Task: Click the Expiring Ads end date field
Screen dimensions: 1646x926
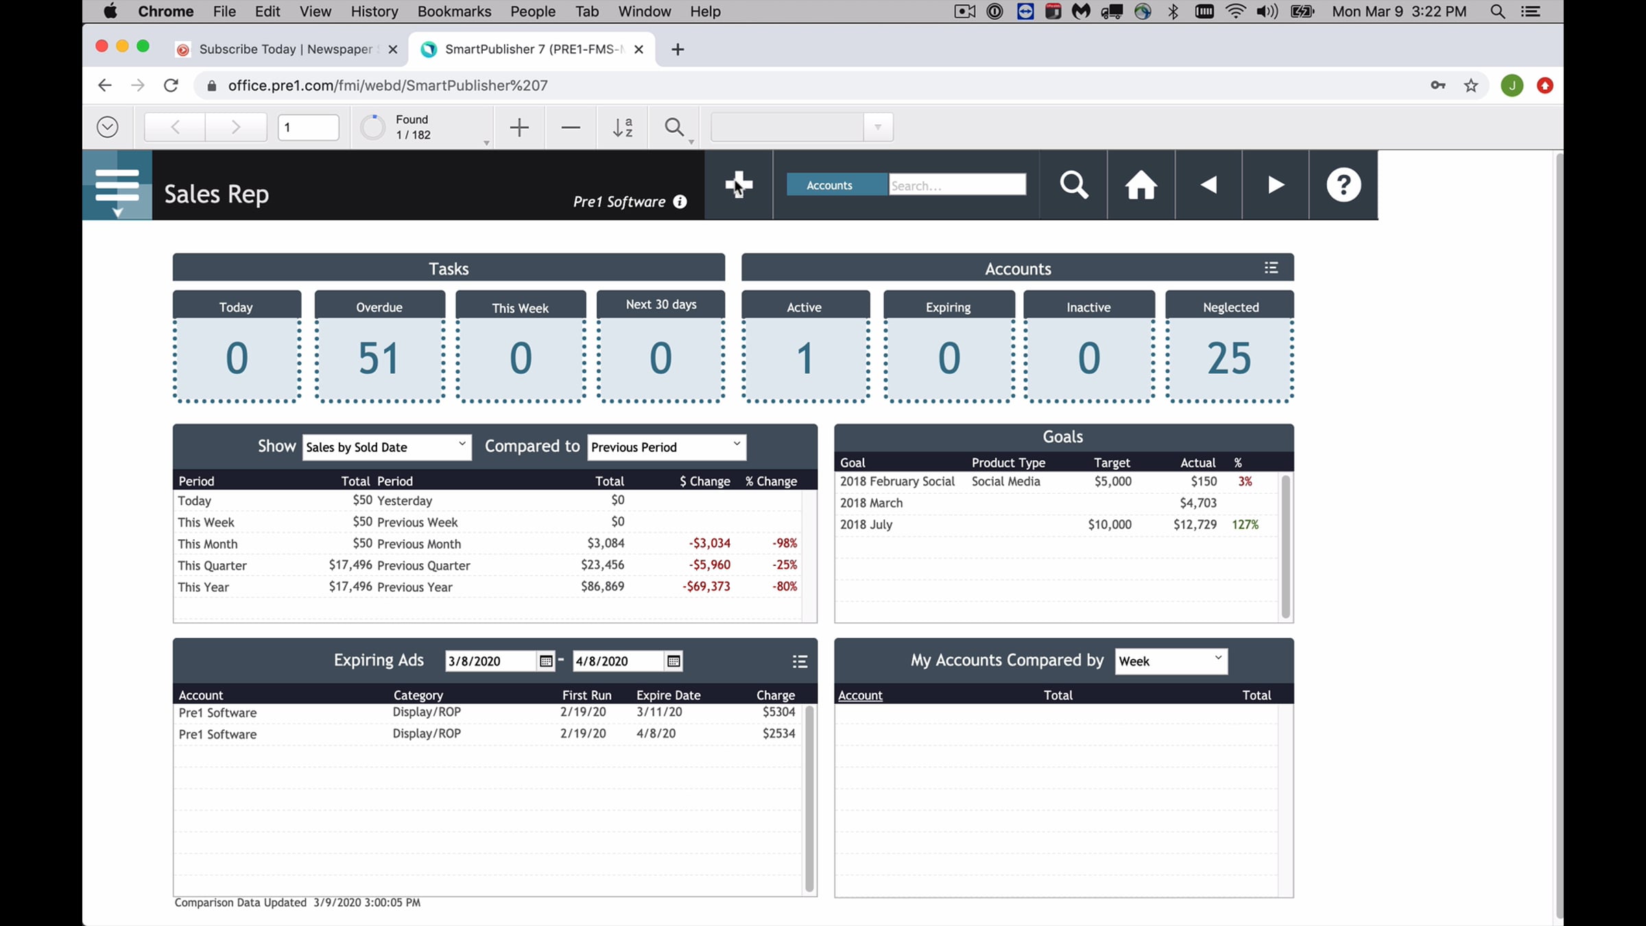Action: coord(618,661)
